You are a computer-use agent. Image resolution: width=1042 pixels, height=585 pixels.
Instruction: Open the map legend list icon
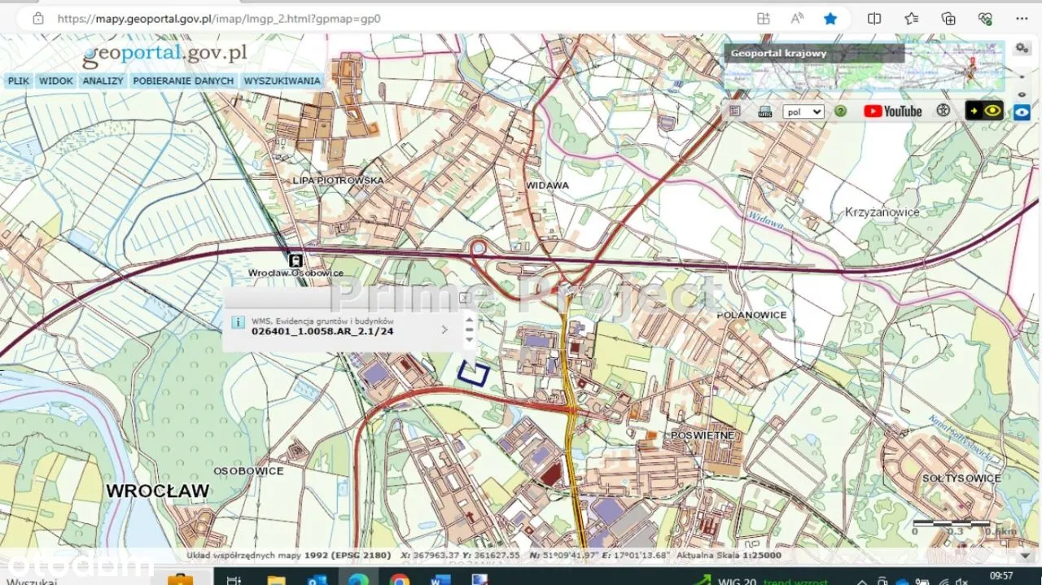coord(735,111)
